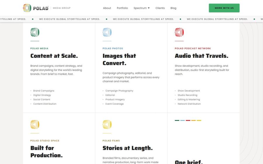Screen dimensions: 263x164
Task: Click the Network Distribution list item
Action: tap(189, 104)
